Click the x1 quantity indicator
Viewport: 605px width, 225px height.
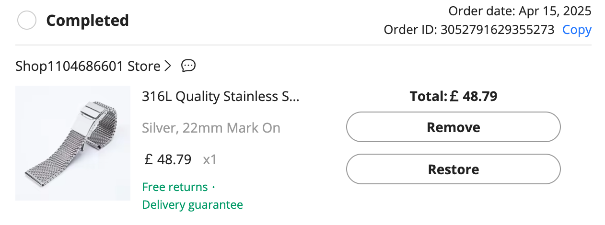210,159
